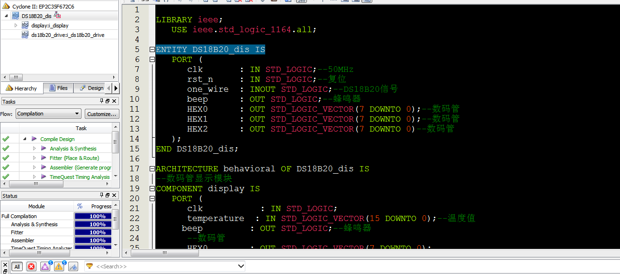The width and height of the screenshot is (620, 274).
Task: Expand display:i_display hierarchy node
Action: click(x=16, y=26)
